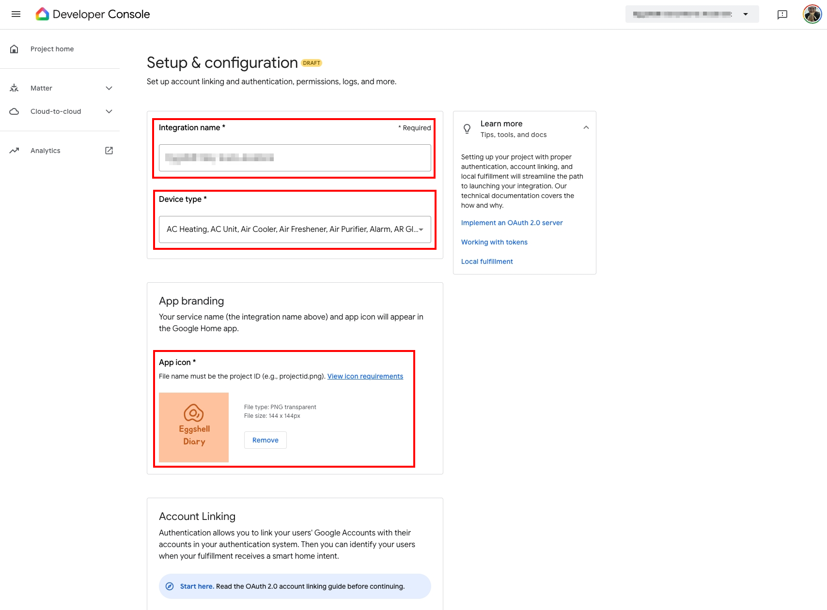Click the Learn more lightbulb icon

coord(467,129)
